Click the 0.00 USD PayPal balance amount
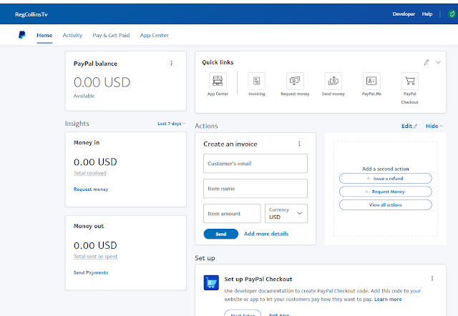This screenshot has width=458, height=316. pyautogui.click(x=102, y=82)
